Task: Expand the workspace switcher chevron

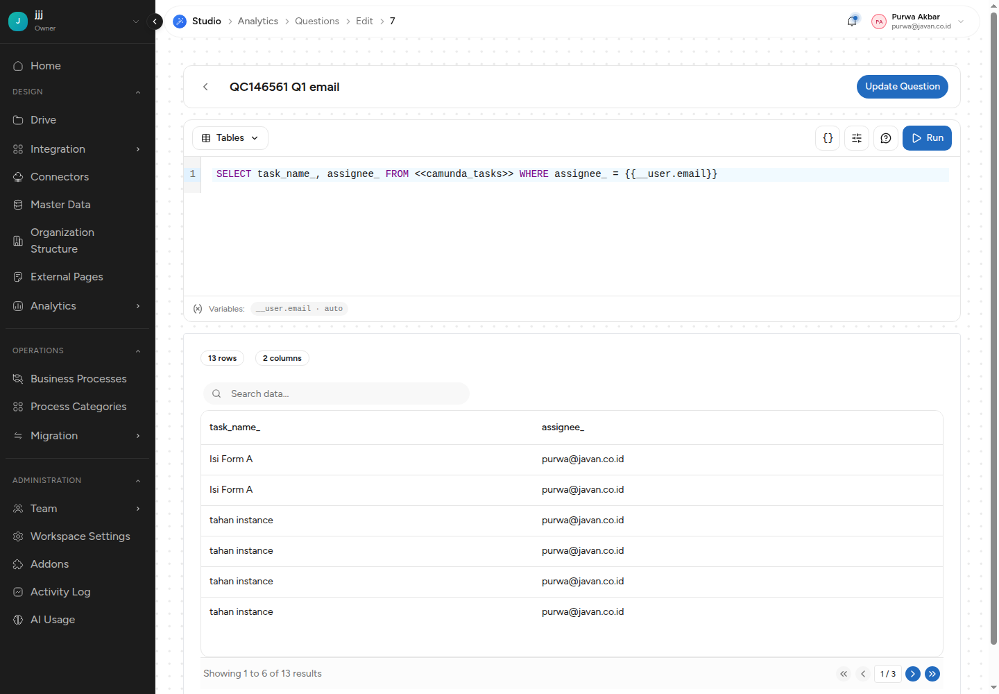Action: 136,22
